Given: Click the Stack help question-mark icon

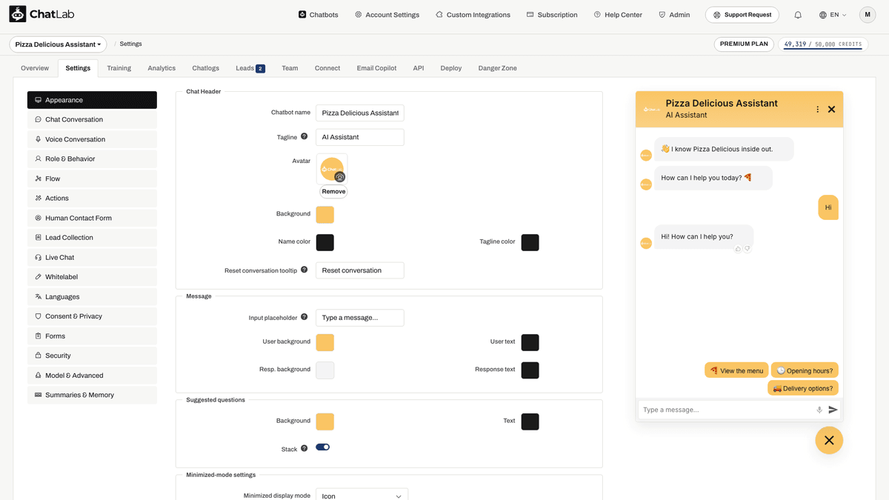Looking at the screenshot, I should (304, 448).
